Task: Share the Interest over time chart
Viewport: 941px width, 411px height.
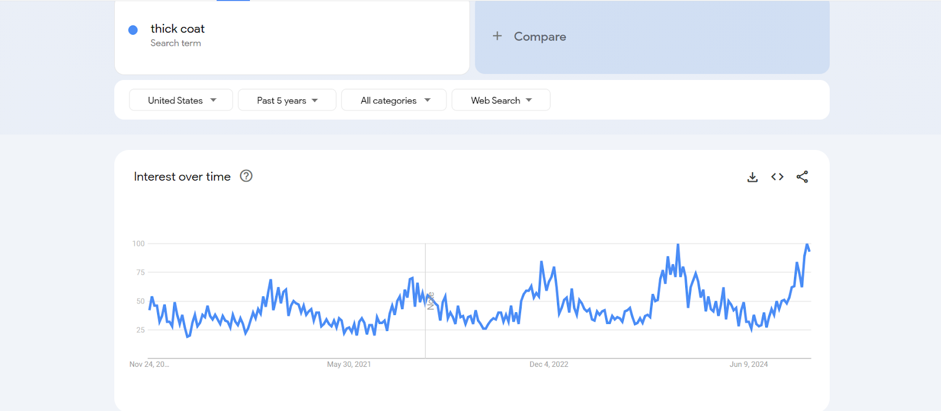Action: (802, 177)
